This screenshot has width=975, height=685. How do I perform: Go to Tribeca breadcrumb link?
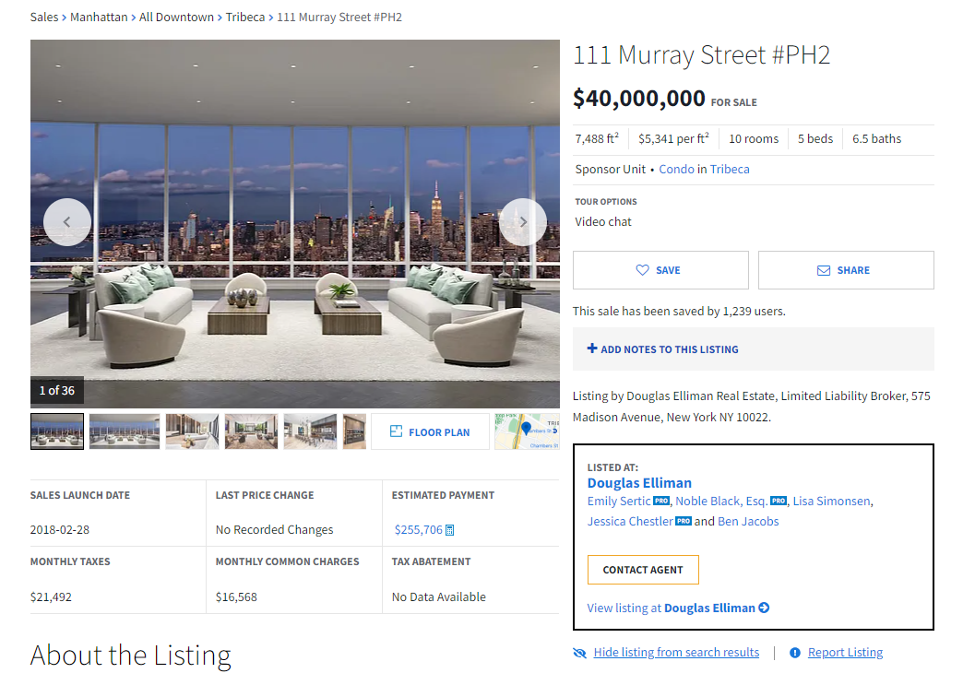click(x=245, y=18)
